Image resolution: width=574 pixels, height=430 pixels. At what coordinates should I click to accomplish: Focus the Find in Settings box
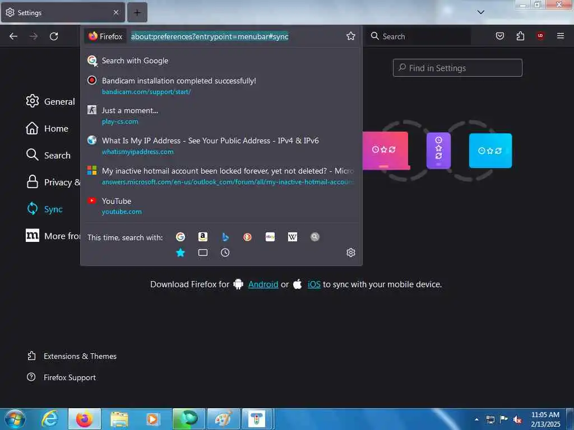click(457, 68)
